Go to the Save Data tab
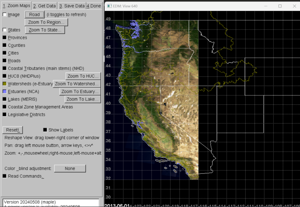Screen dimensions: 300x207 click(72, 6)
